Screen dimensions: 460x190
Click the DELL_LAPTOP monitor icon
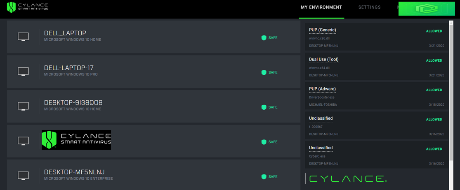click(x=24, y=37)
